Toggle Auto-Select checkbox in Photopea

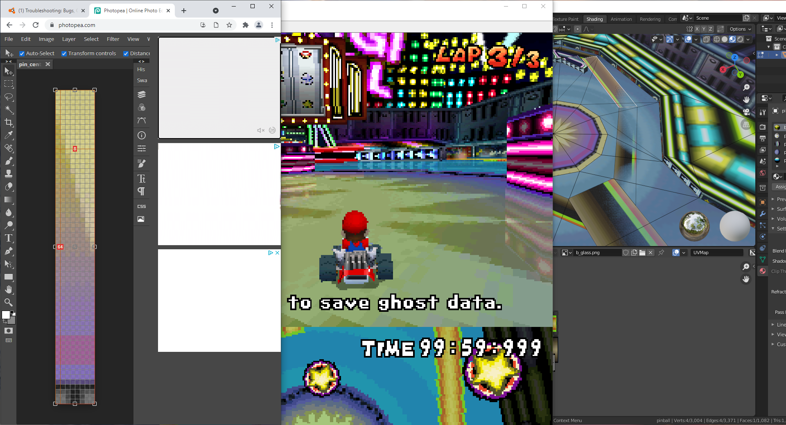pos(22,54)
